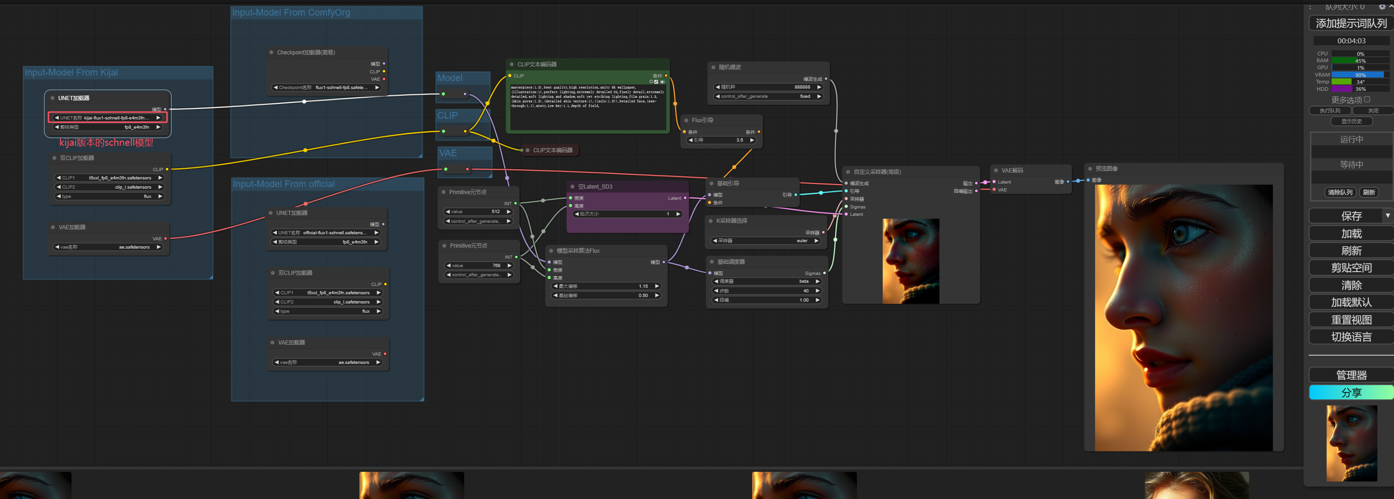Image resolution: width=1394 pixels, height=499 pixels.
Task: Open the type flux dropdown in official group
Action: (328, 311)
